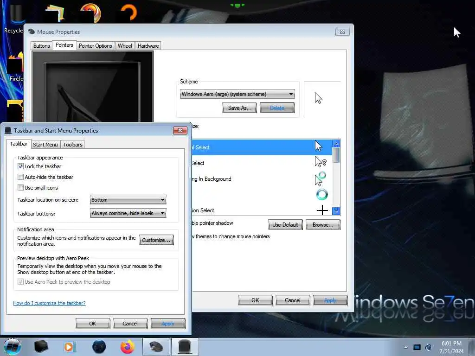The height and width of the screenshot is (356, 475).
Task: Select the Busy ring pointer row
Action: [262, 195]
